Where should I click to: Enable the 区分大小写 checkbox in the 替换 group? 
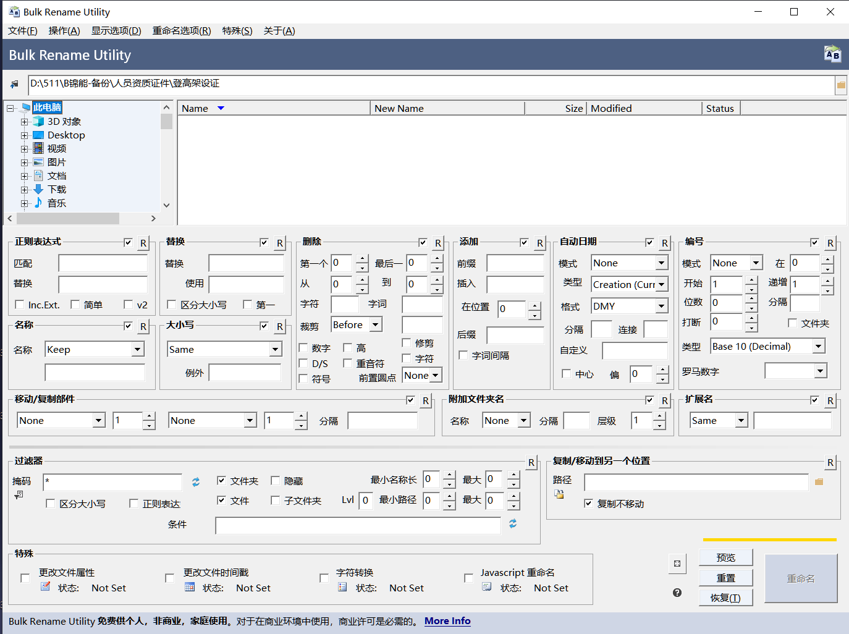pyautogui.click(x=172, y=304)
